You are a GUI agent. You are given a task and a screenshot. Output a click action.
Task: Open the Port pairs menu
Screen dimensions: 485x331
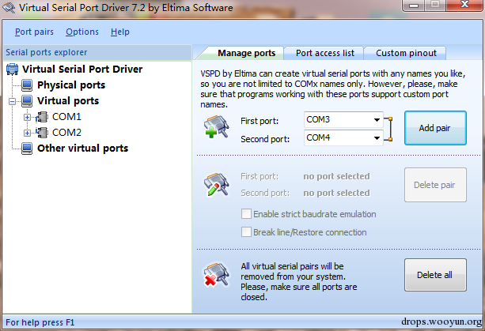point(34,32)
